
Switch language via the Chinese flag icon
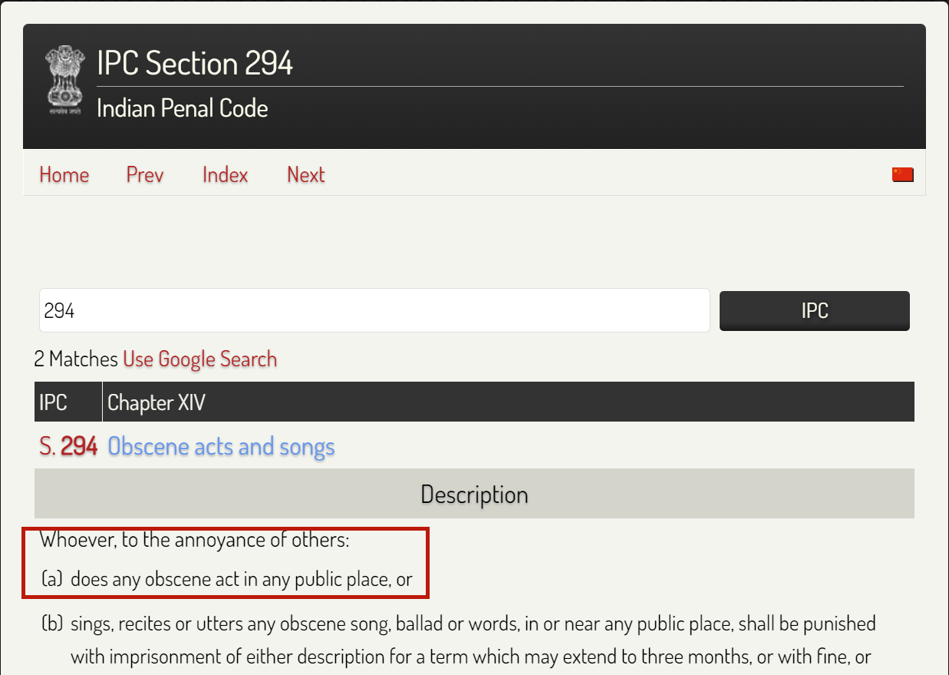[902, 175]
